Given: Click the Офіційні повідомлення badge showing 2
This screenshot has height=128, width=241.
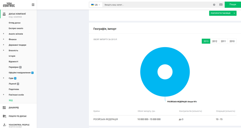Looking at the screenshot, I should pos(32,73).
